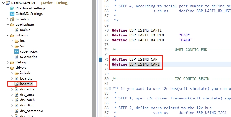Click BSP_UART1_RX_PIN on line 72
The width and height of the screenshot is (231, 117).
pyautogui.click(x=147, y=40)
